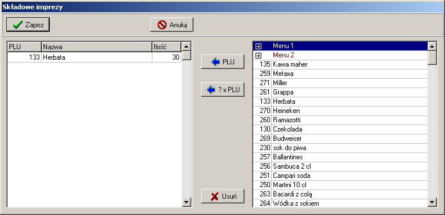
Task: Select Herbata in right product list
Action: (340, 101)
